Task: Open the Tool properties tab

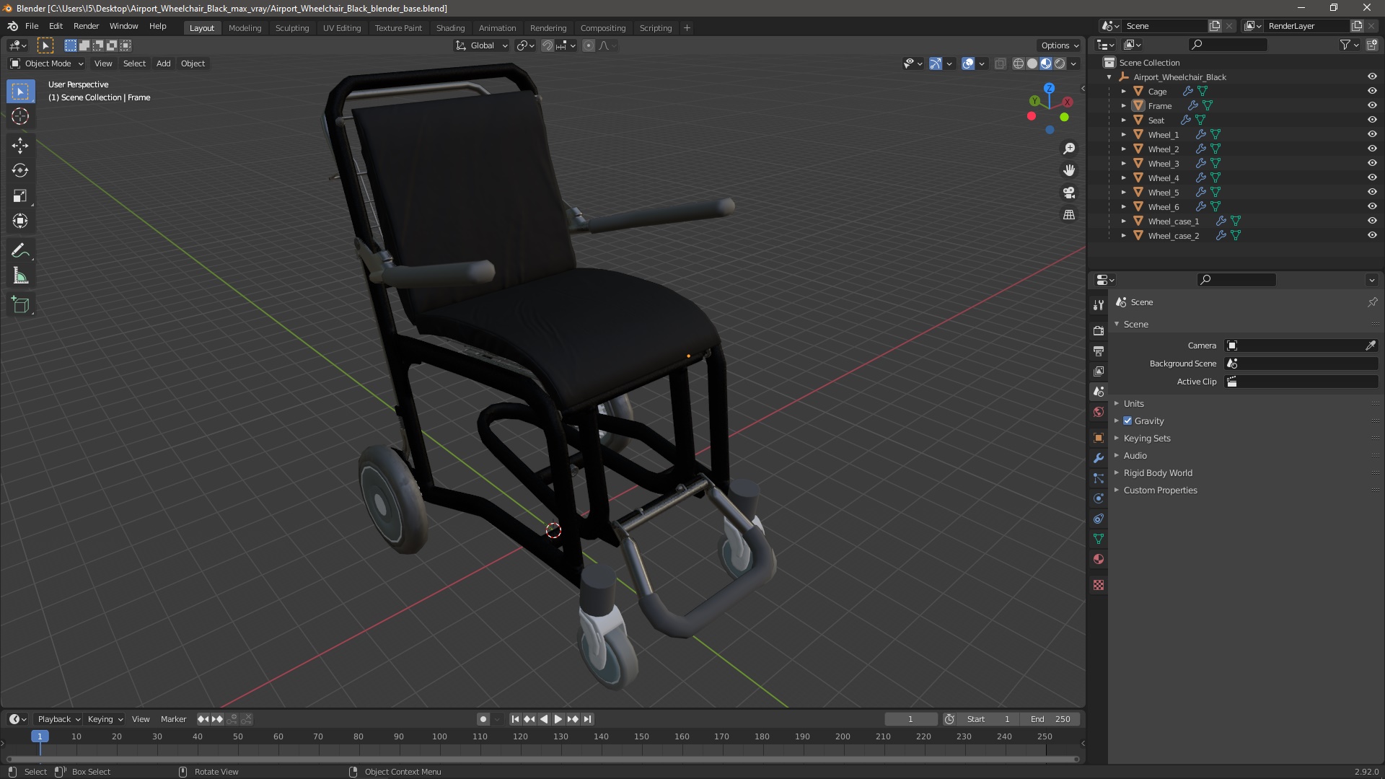Action: coord(1099,305)
